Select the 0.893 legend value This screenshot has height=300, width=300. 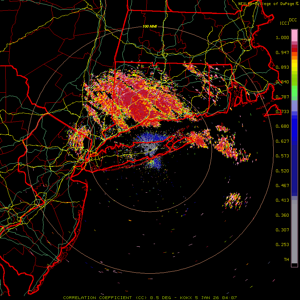click(x=282, y=67)
